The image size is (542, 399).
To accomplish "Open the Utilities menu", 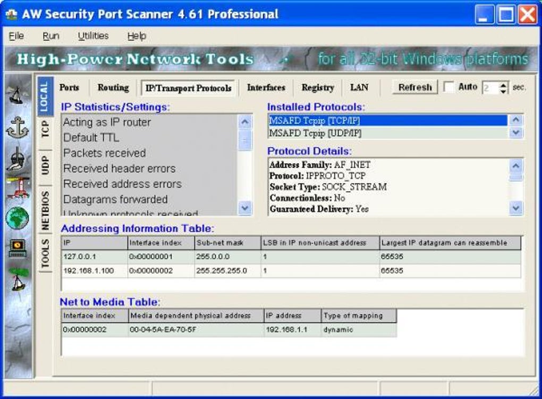I will coord(93,36).
